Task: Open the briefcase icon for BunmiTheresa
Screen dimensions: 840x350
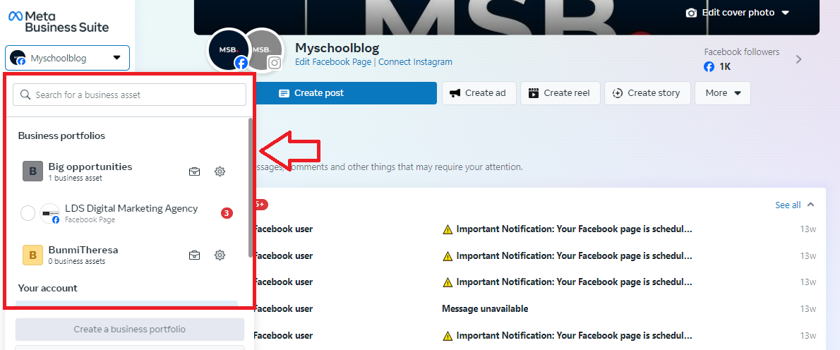Action: coord(194,255)
